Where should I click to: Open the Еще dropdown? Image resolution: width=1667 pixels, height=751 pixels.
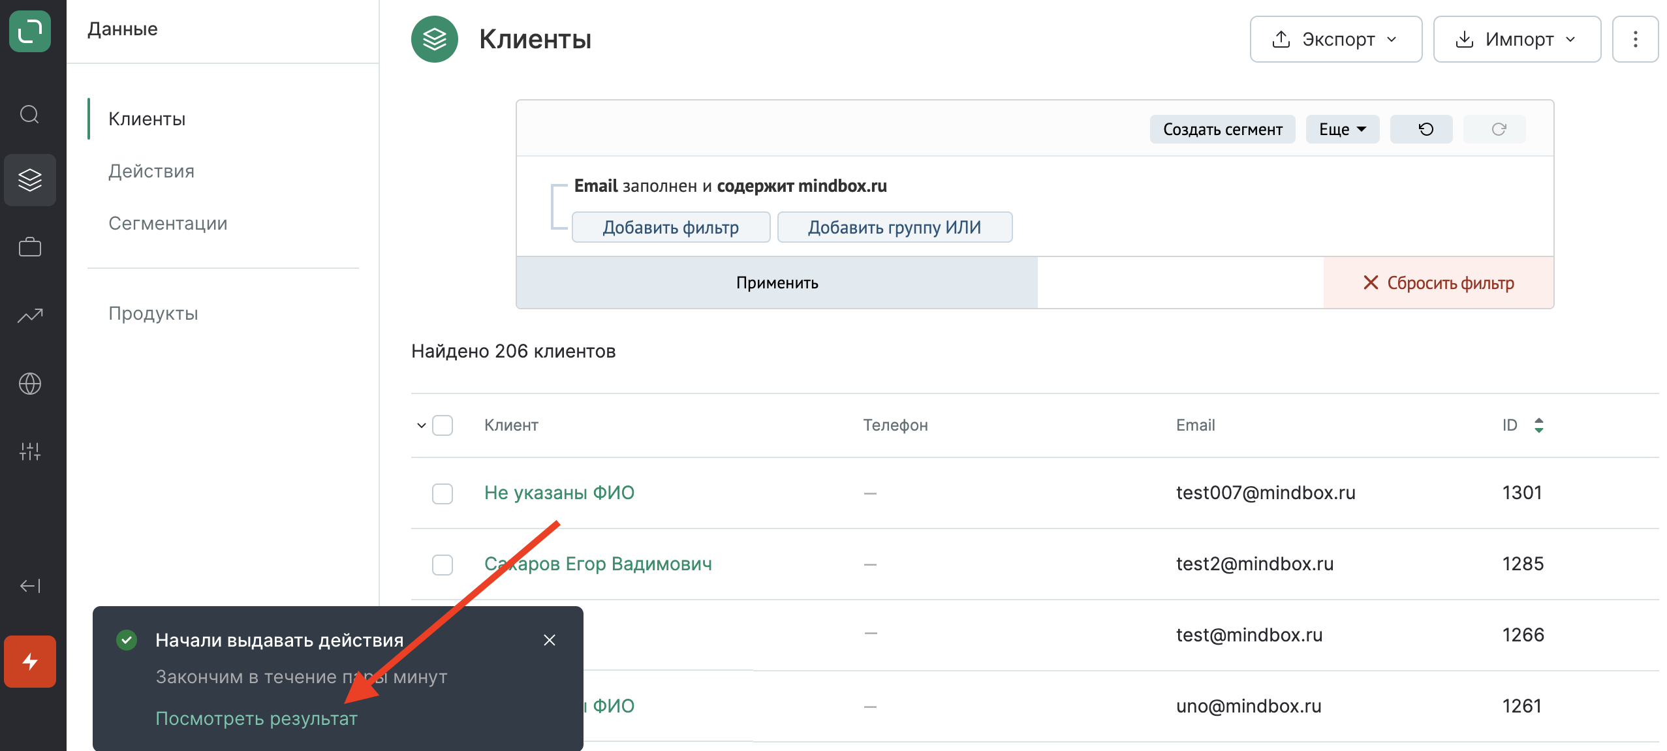pos(1343,129)
